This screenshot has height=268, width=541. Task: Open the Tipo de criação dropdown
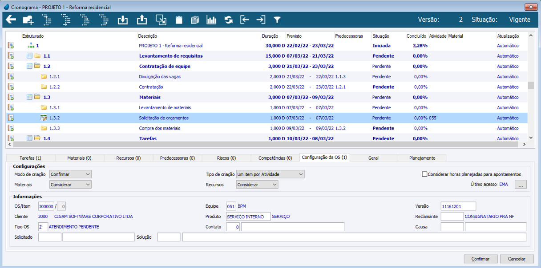[x=270, y=174]
